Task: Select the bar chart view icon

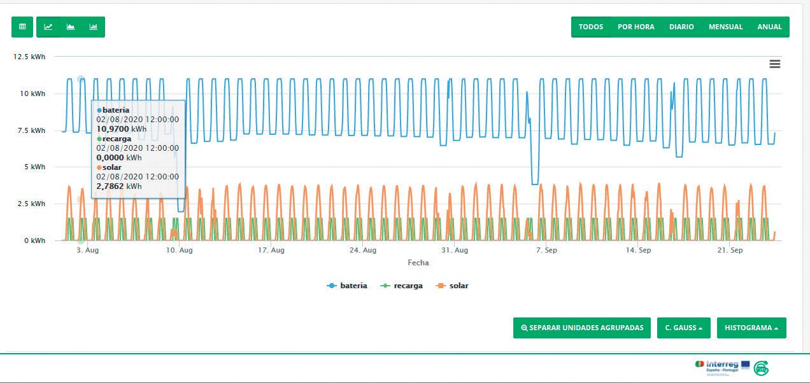Action: [94, 27]
